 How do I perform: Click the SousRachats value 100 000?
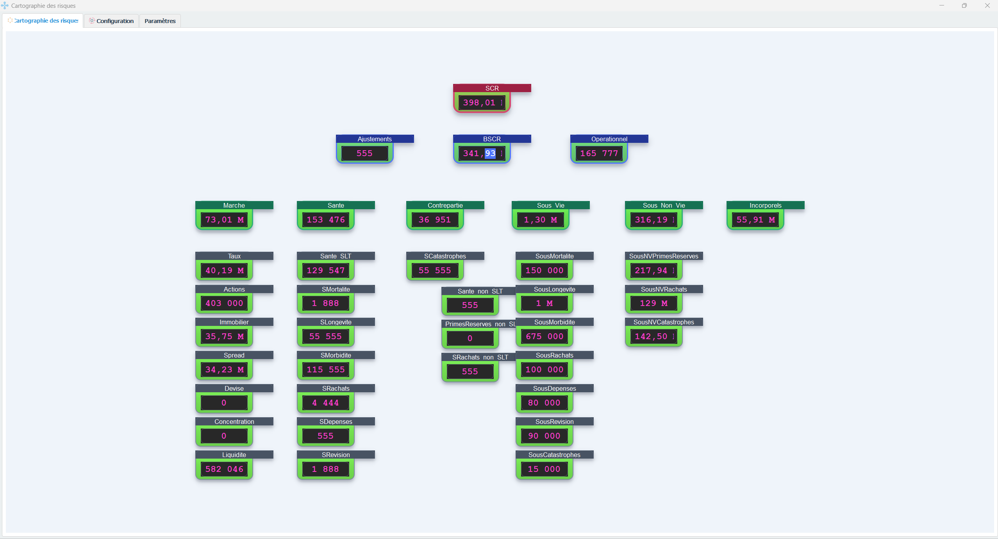click(545, 370)
